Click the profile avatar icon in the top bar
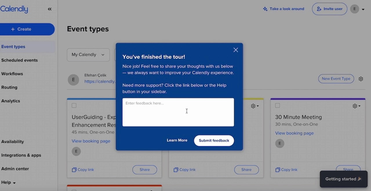The image size is (371, 191). point(354,9)
